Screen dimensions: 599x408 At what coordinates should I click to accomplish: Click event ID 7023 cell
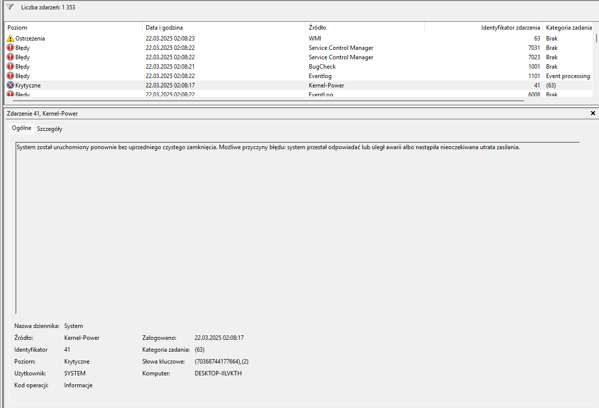point(534,57)
